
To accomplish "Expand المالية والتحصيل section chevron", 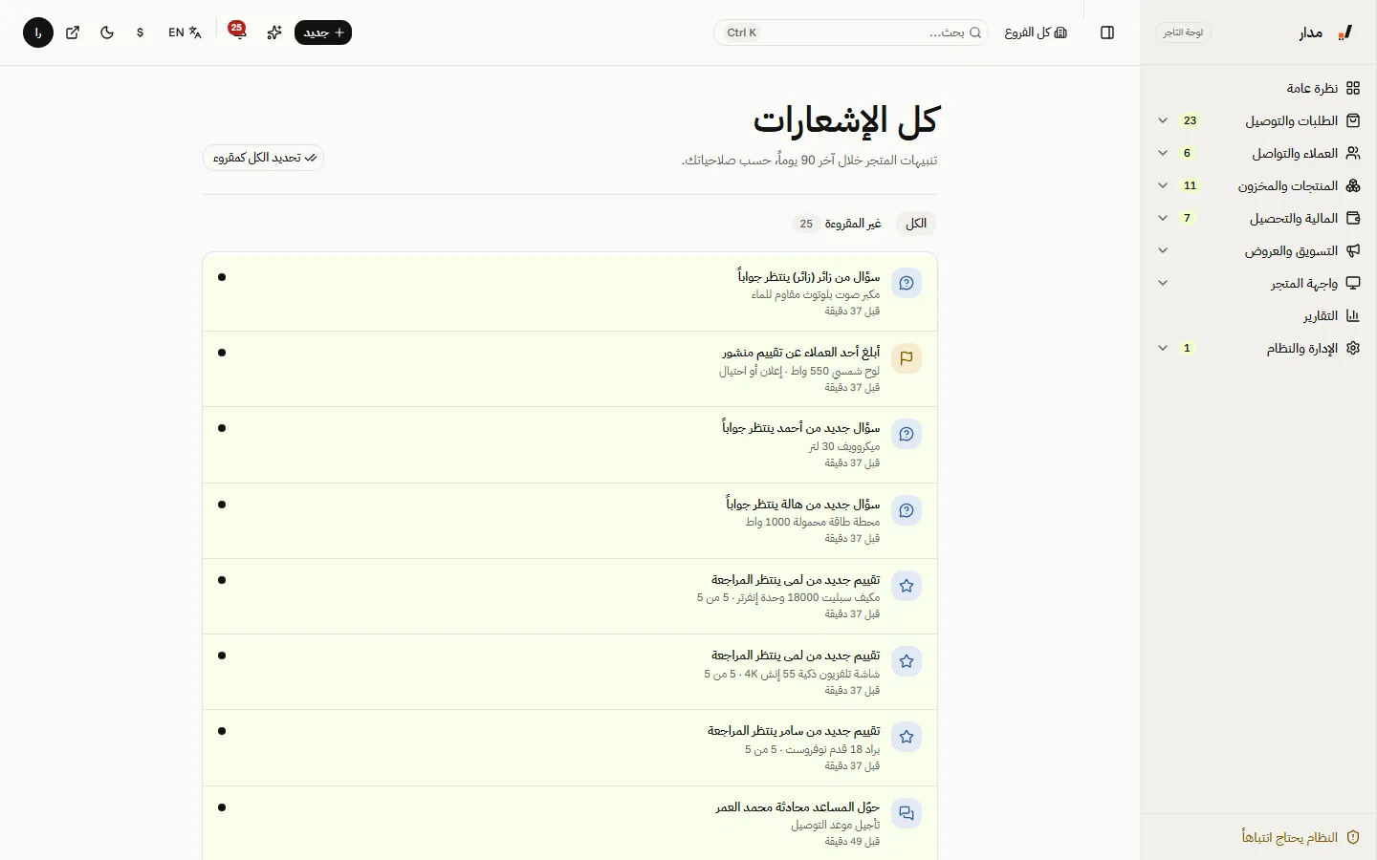I will click(x=1163, y=218).
